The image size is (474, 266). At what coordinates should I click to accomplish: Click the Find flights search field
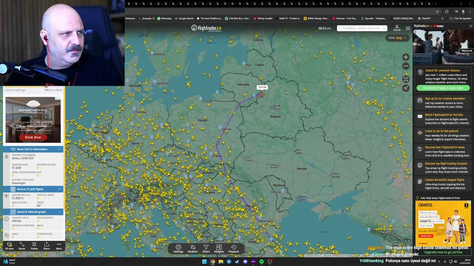362,28
